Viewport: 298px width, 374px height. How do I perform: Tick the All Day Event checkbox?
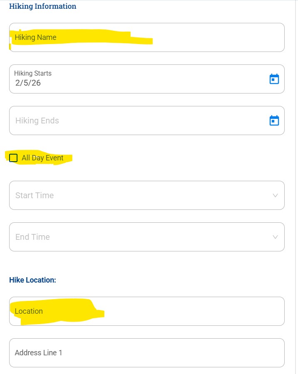13,158
